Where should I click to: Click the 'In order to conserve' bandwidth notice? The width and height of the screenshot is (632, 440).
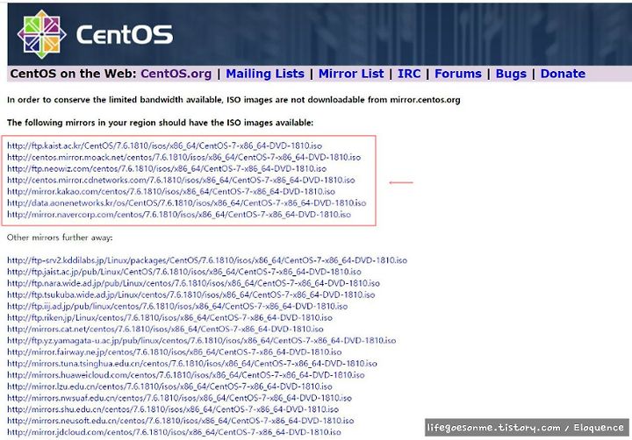point(233,100)
